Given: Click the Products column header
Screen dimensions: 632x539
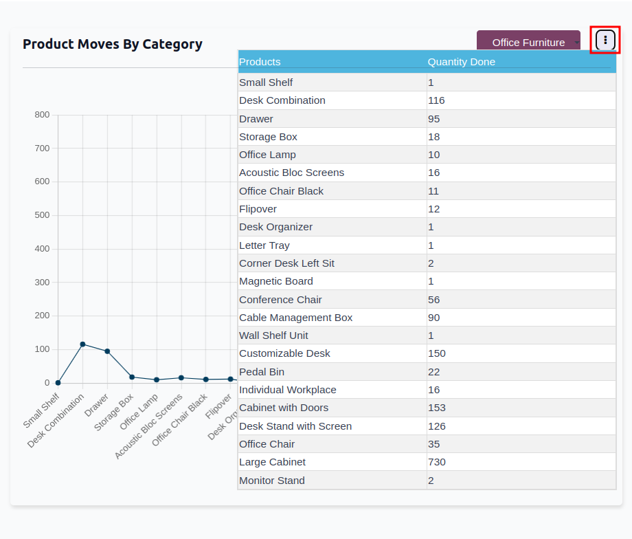Looking at the screenshot, I should 260,62.
